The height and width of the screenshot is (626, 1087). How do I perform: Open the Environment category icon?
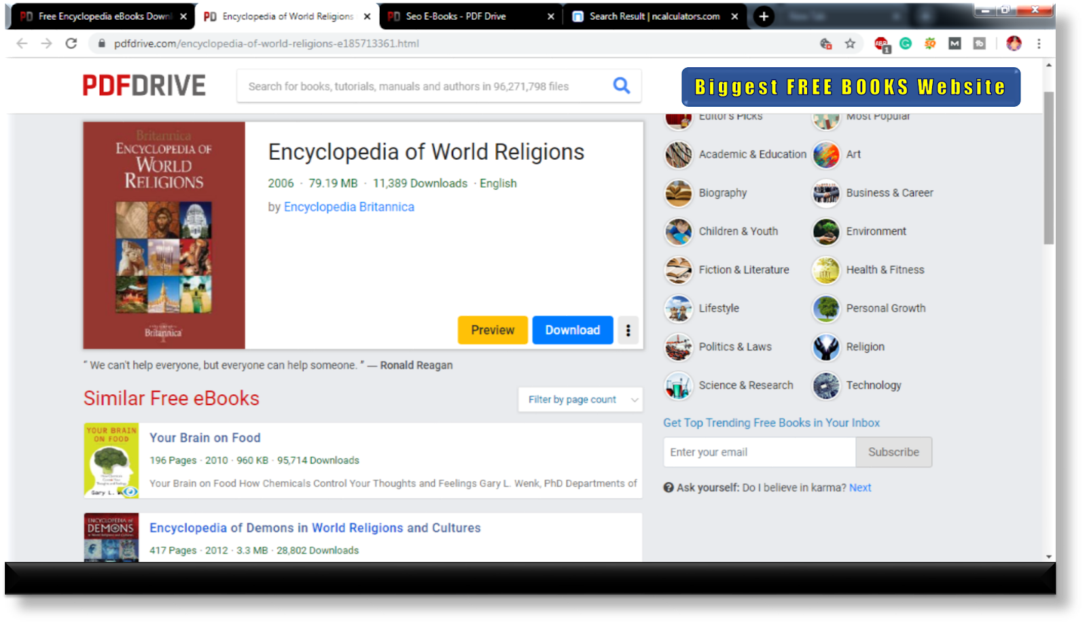[825, 232]
